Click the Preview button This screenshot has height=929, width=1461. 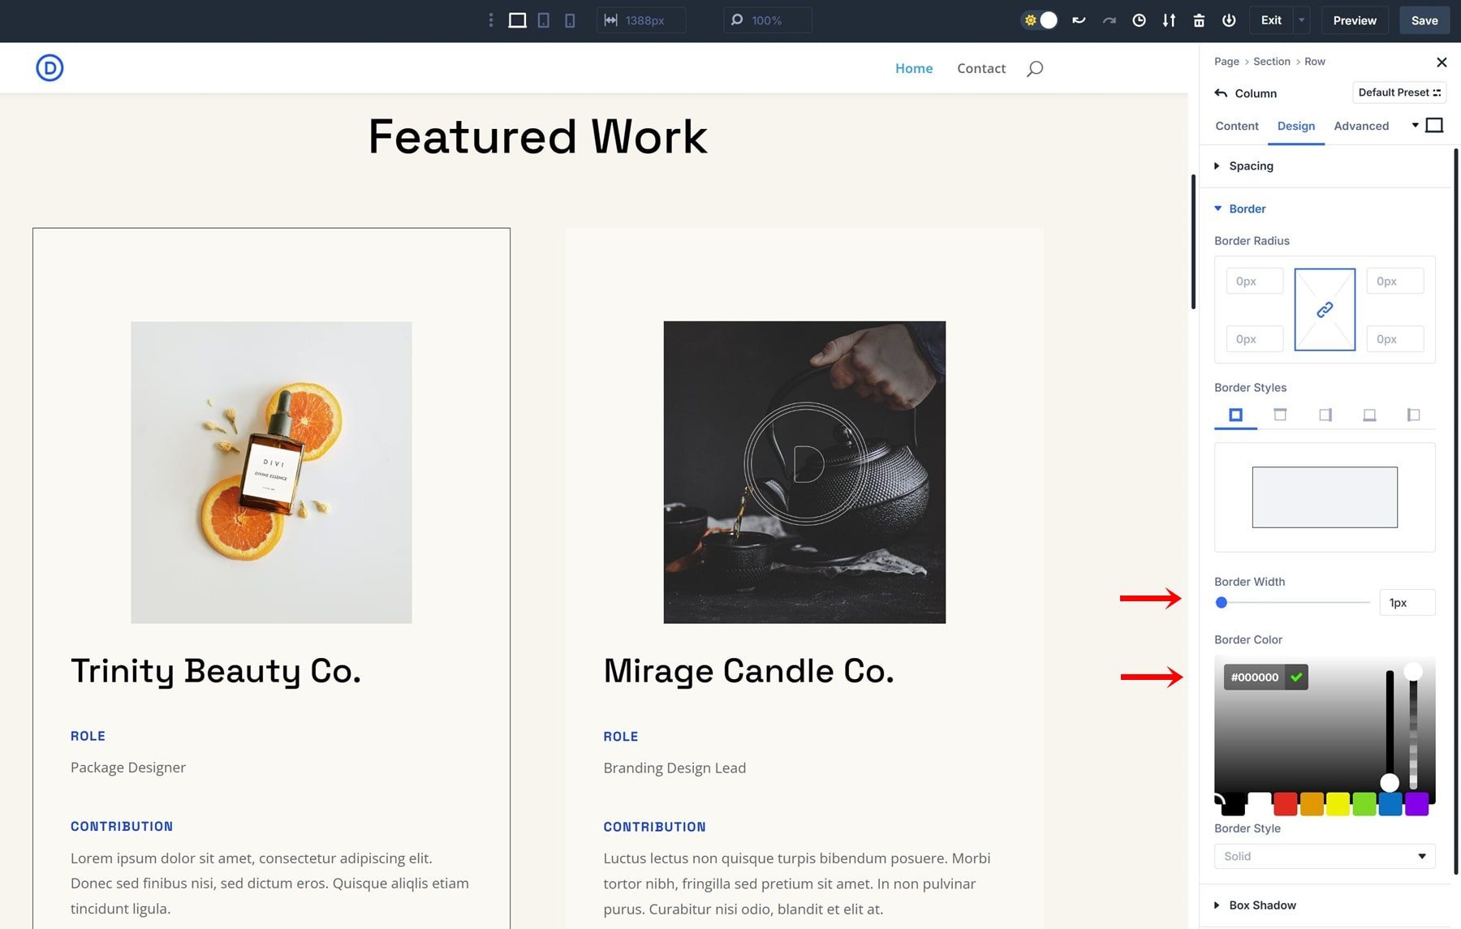click(x=1355, y=20)
